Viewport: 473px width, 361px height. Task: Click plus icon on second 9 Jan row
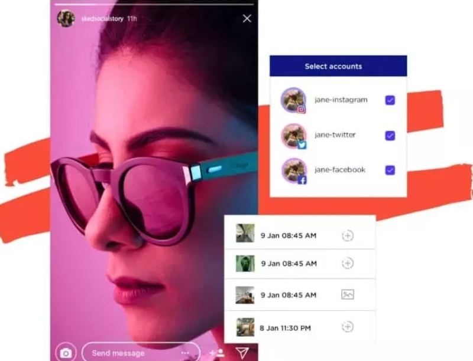click(348, 263)
